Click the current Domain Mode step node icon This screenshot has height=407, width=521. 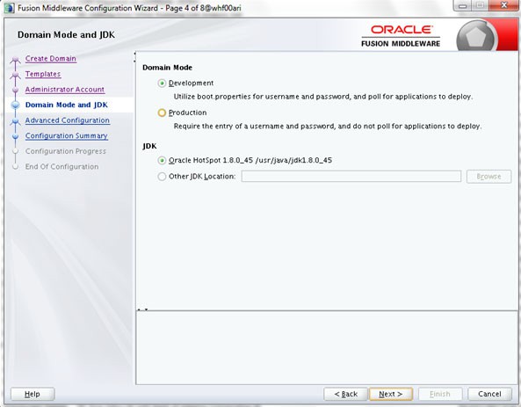15,105
